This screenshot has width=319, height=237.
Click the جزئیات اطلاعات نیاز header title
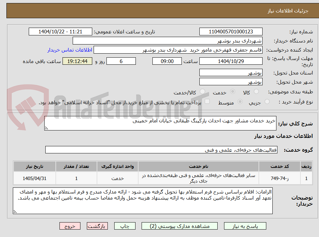click(x=288, y=11)
